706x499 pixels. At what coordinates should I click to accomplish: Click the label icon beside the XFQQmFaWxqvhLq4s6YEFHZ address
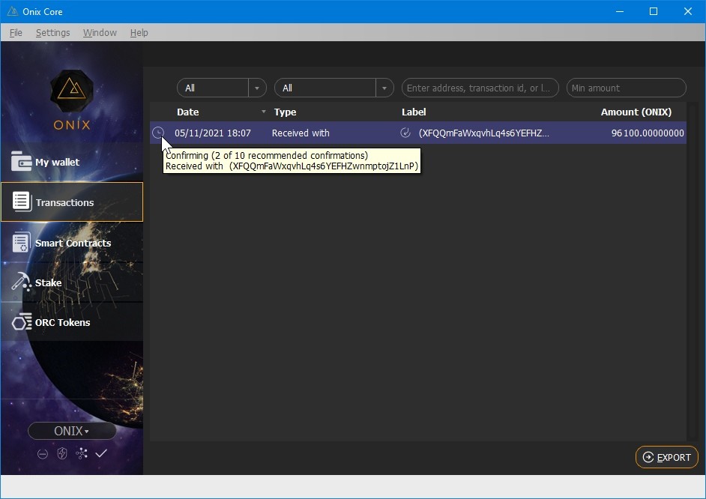[405, 133]
